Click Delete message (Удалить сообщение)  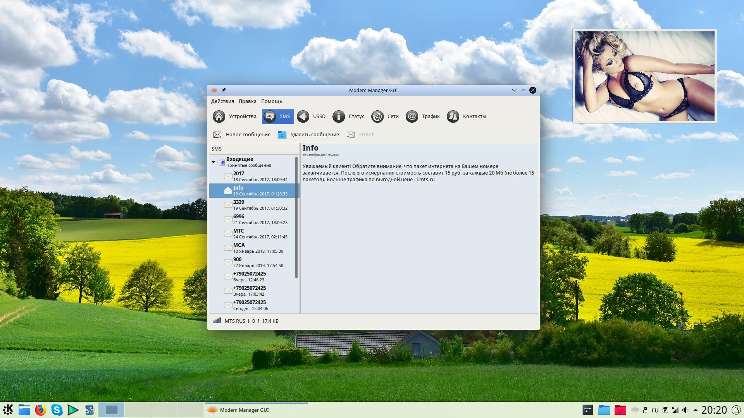[x=308, y=135]
